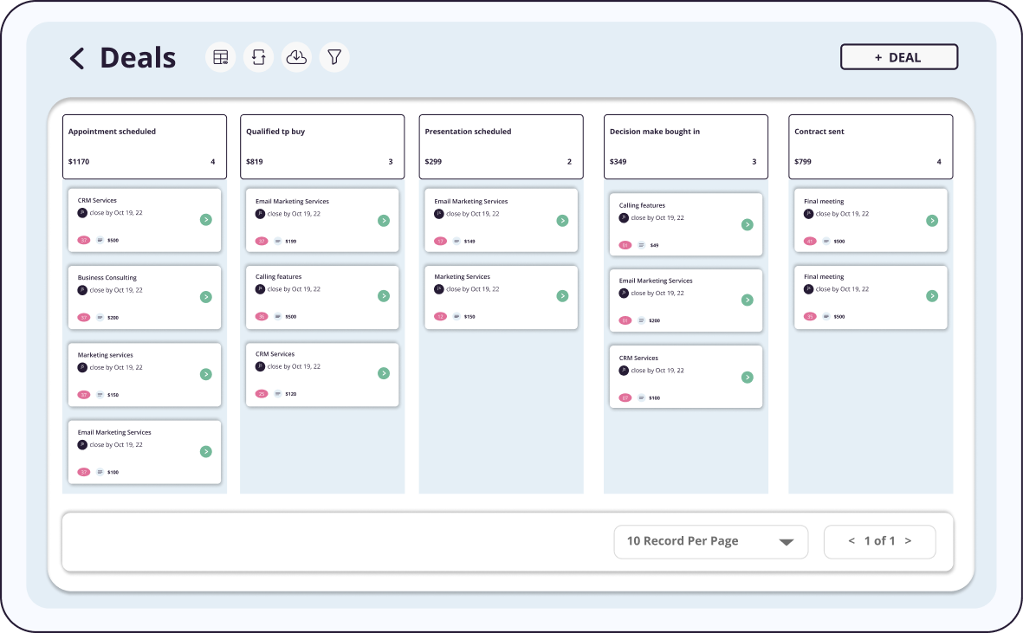The height and width of the screenshot is (633, 1023).
Task: Click the + DEAL button
Action: pos(898,57)
